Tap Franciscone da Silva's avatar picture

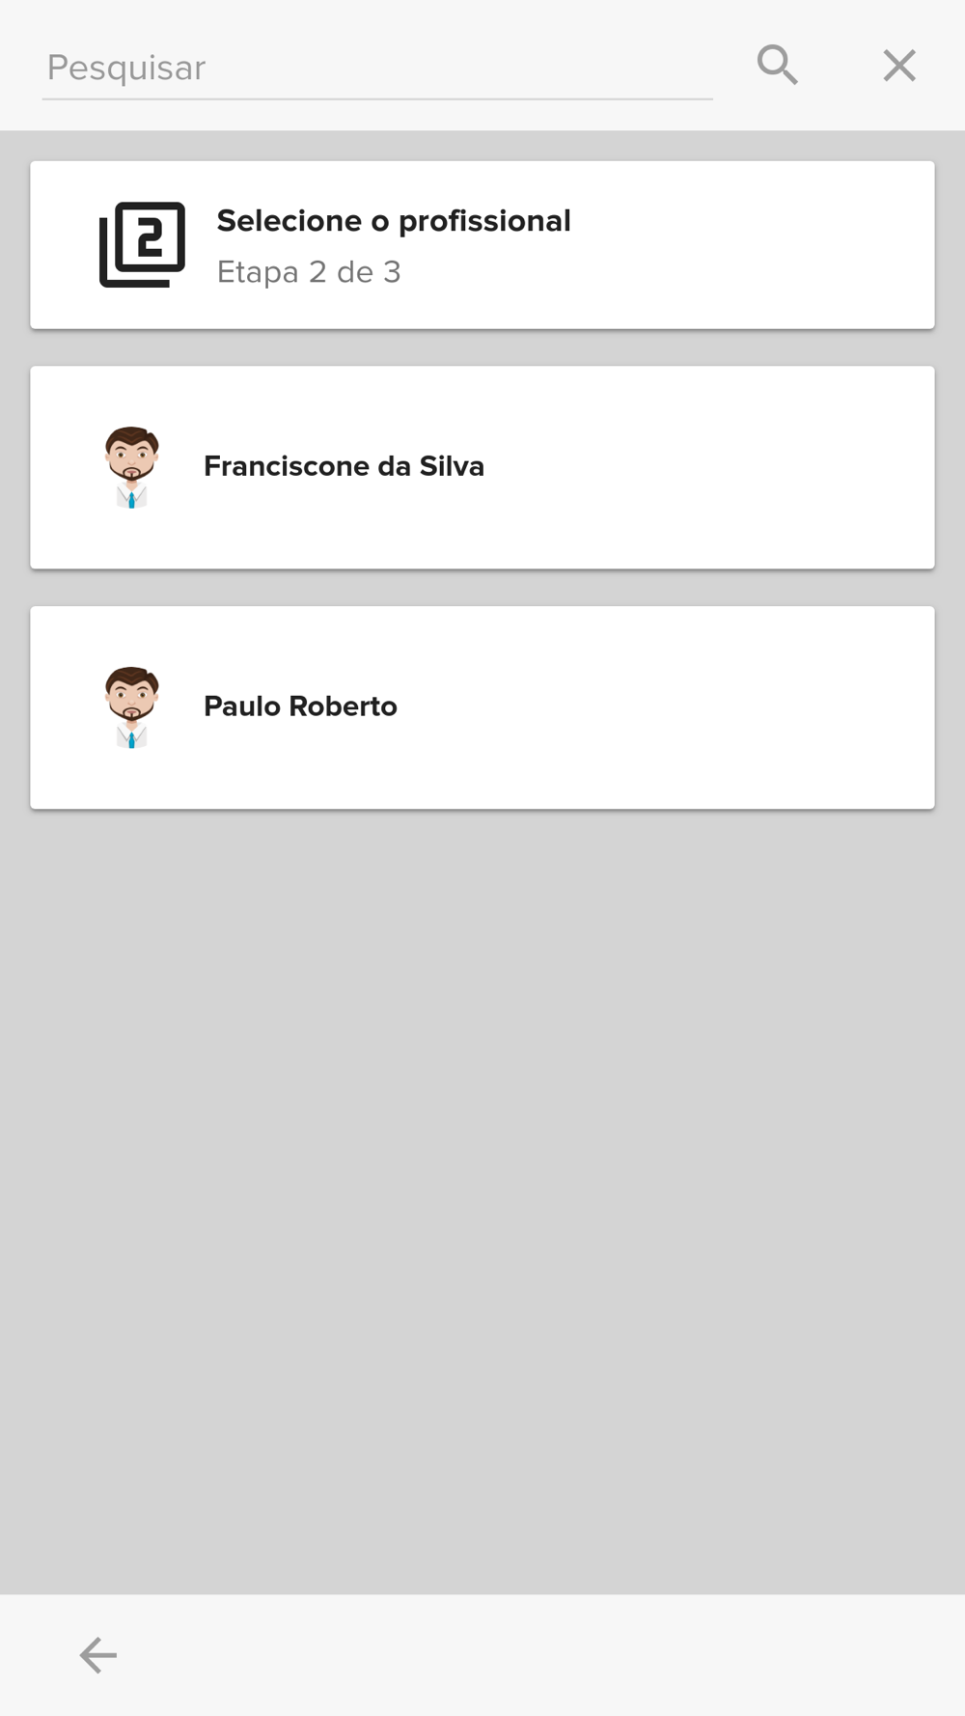pos(132,467)
